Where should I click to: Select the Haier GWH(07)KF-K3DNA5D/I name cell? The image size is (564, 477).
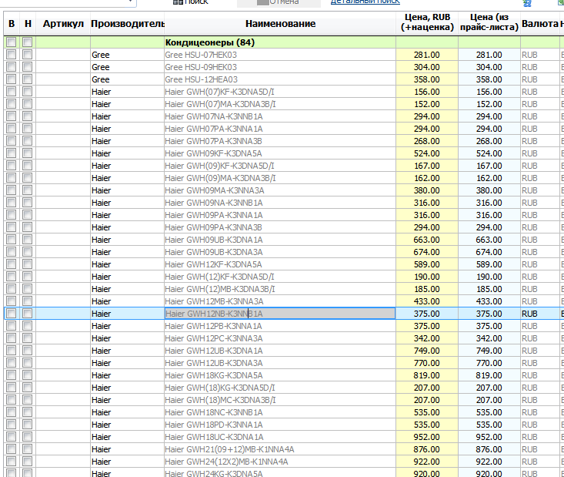pos(280,92)
